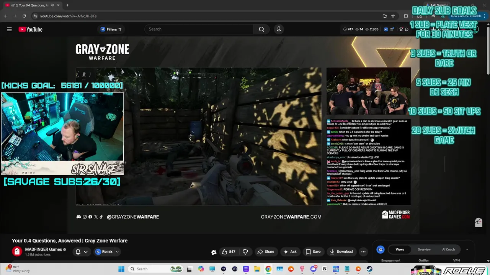Viewport: 490px width, 275px height.
Task: Switch to the AI Coach tab
Action: click(x=449, y=249)
